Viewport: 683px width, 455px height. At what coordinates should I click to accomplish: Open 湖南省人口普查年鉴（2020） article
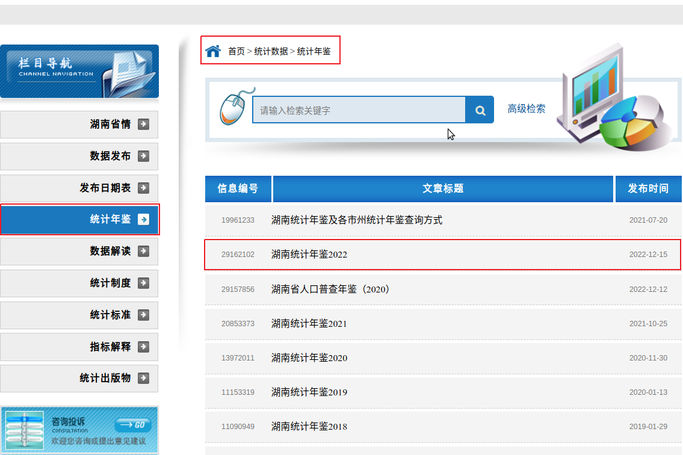(330, 289)
